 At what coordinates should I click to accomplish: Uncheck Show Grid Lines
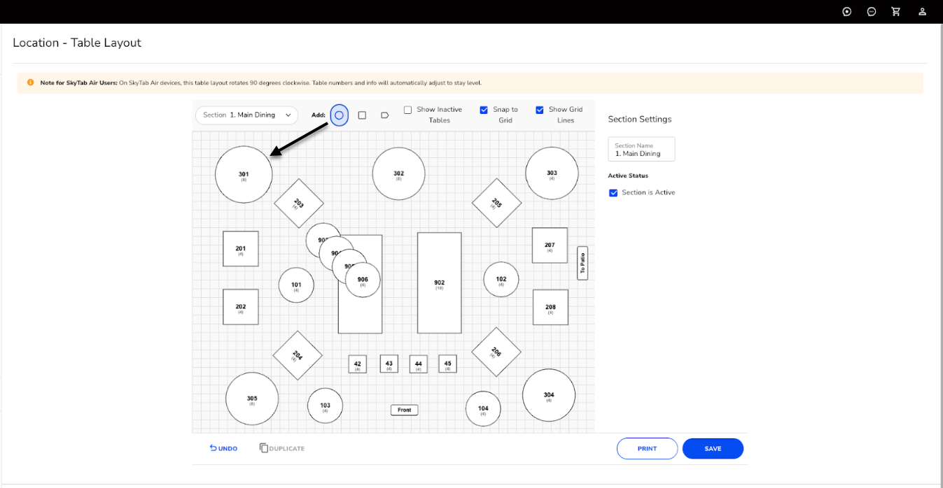coord(540,110)
